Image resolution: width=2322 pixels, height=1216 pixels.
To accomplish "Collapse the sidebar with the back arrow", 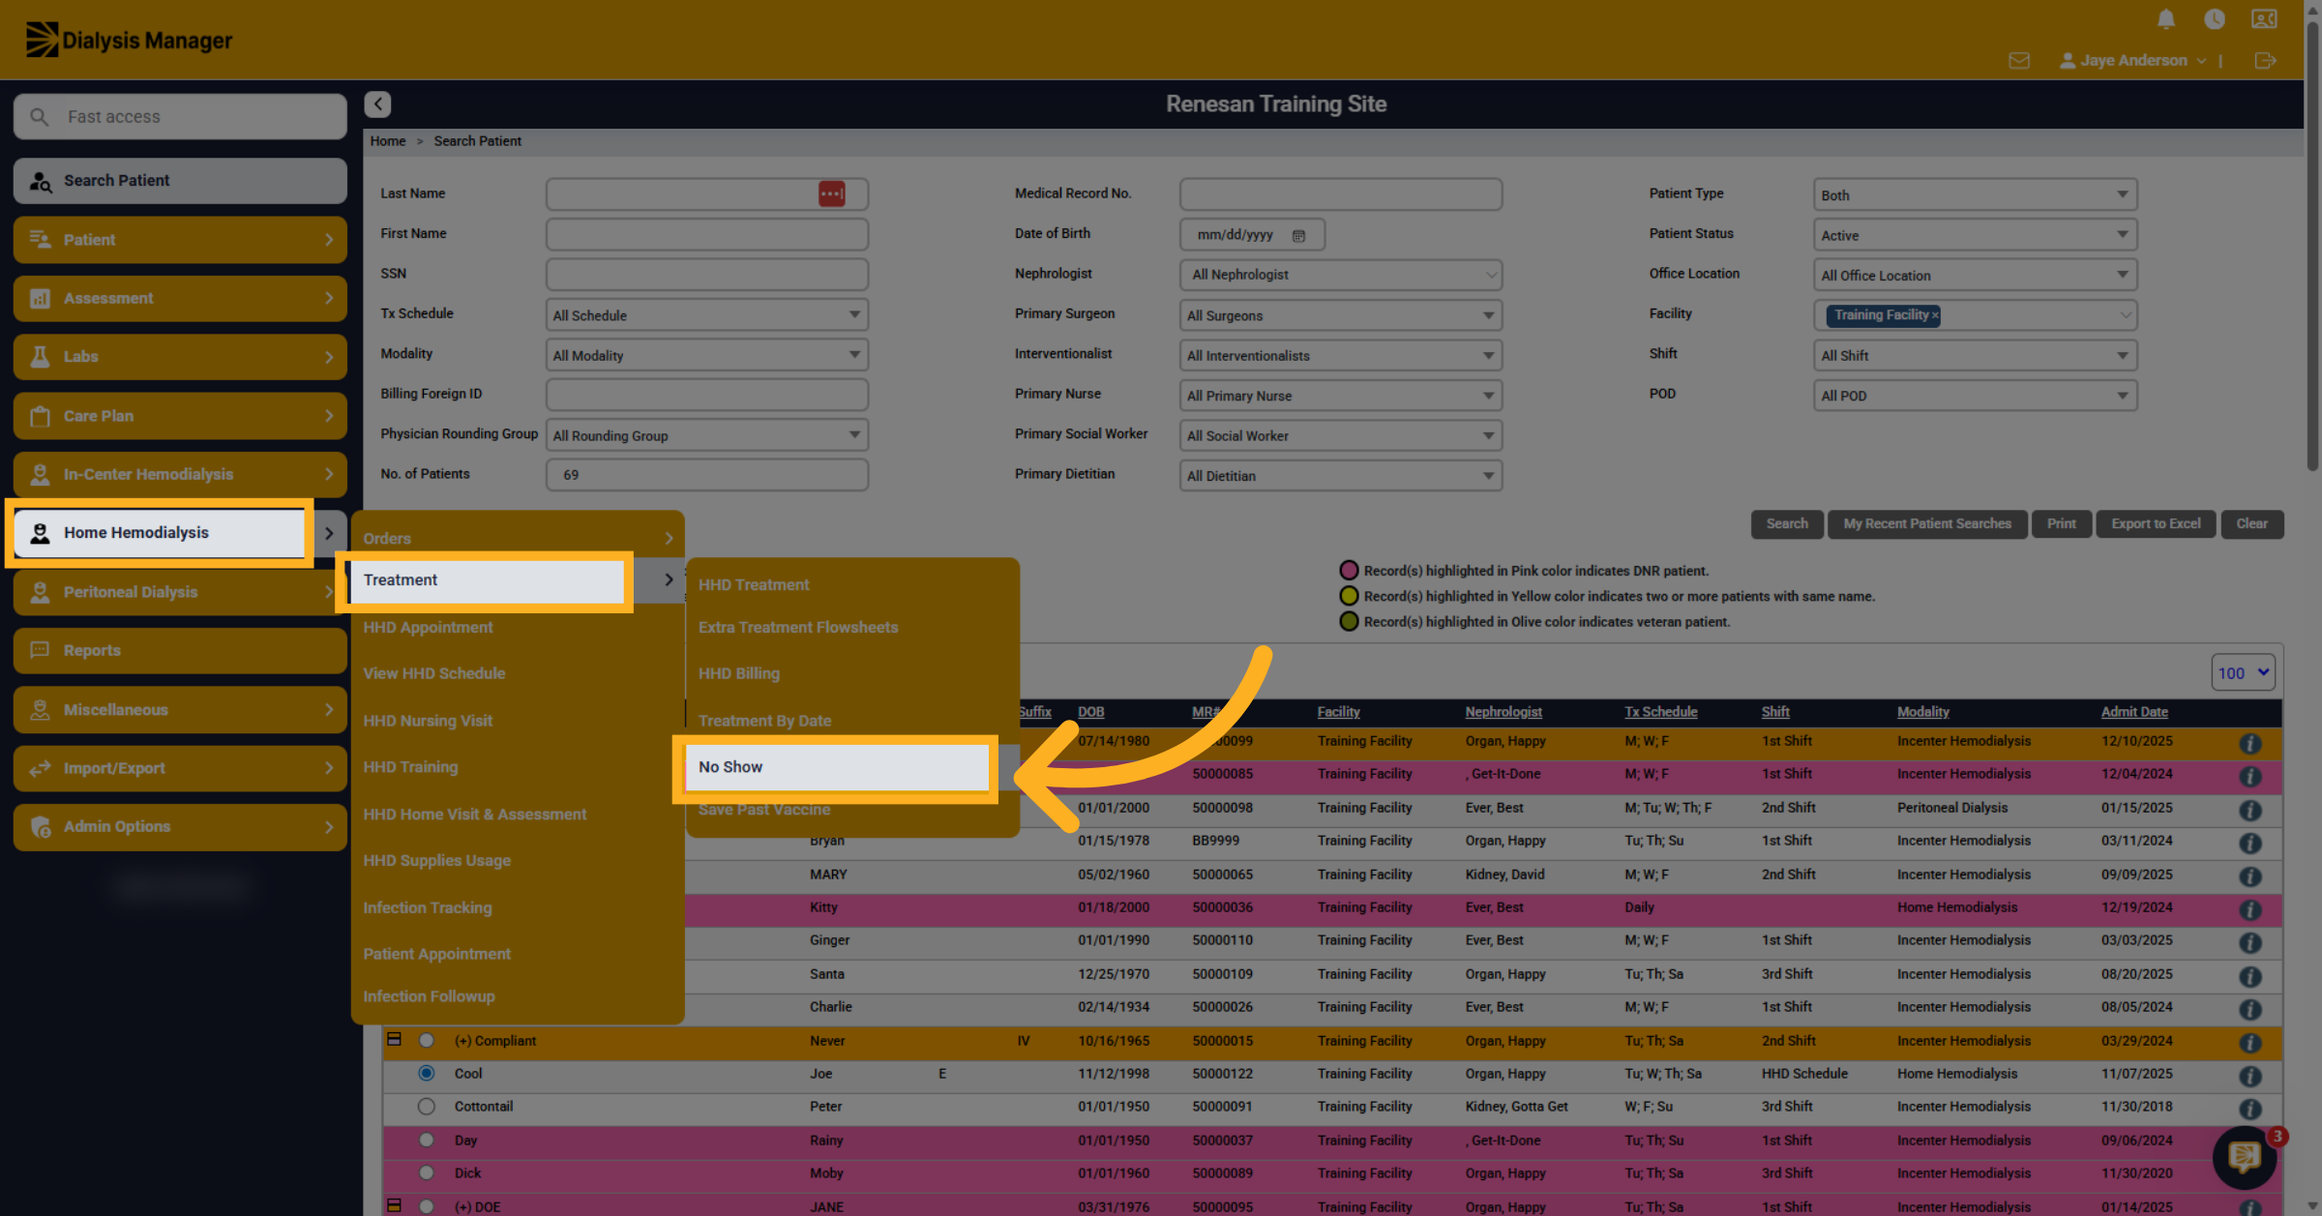I will 377,104.
